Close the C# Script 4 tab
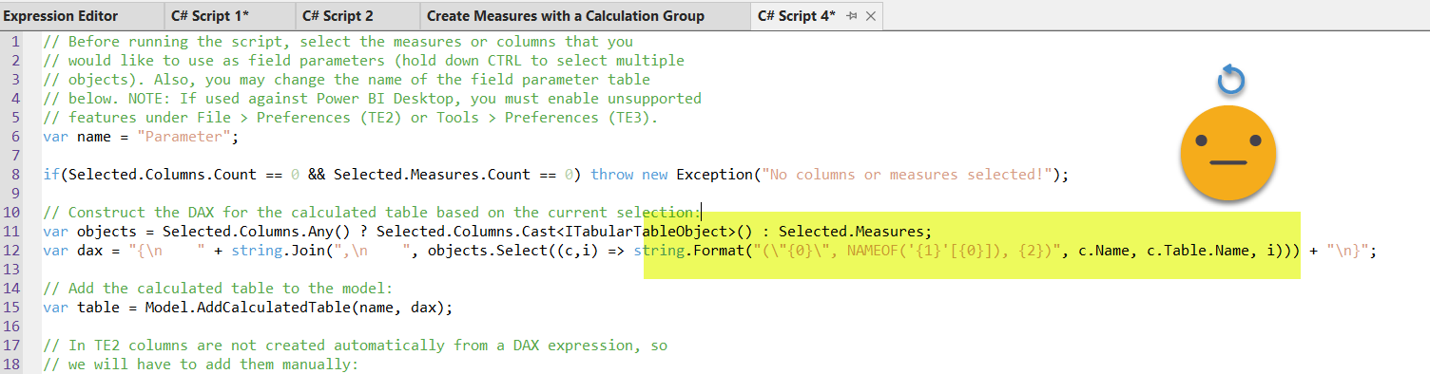This screenshot has width=1430, height=374. (x=870, y=16)
